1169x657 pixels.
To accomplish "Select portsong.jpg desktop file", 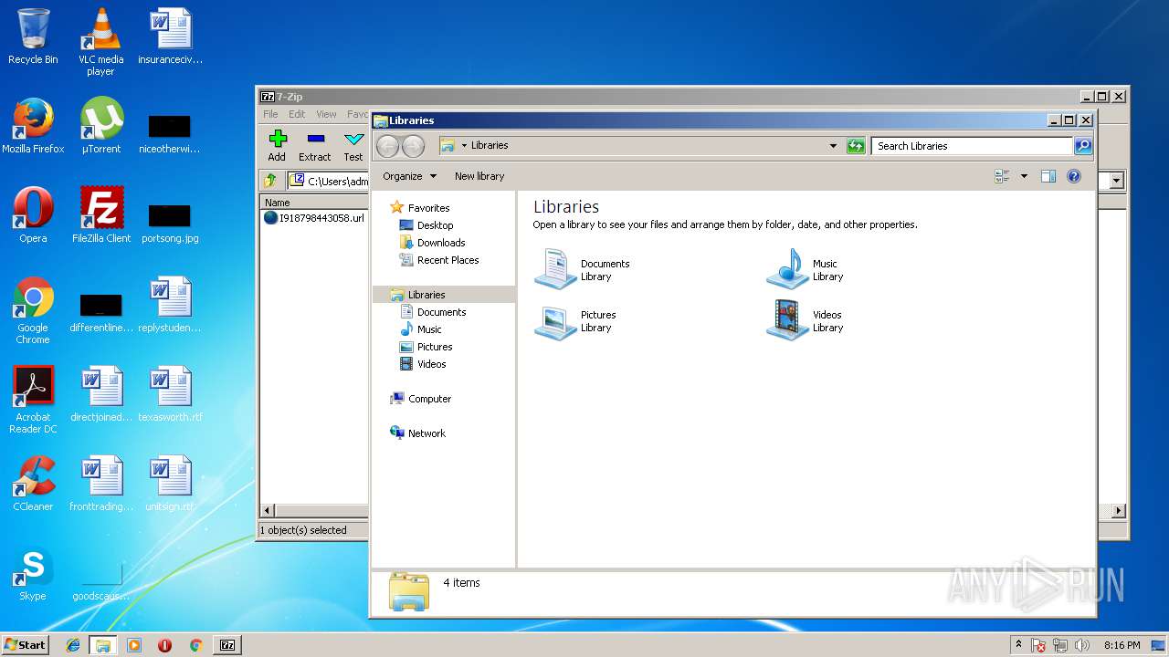I will click(x=170, y=222).
